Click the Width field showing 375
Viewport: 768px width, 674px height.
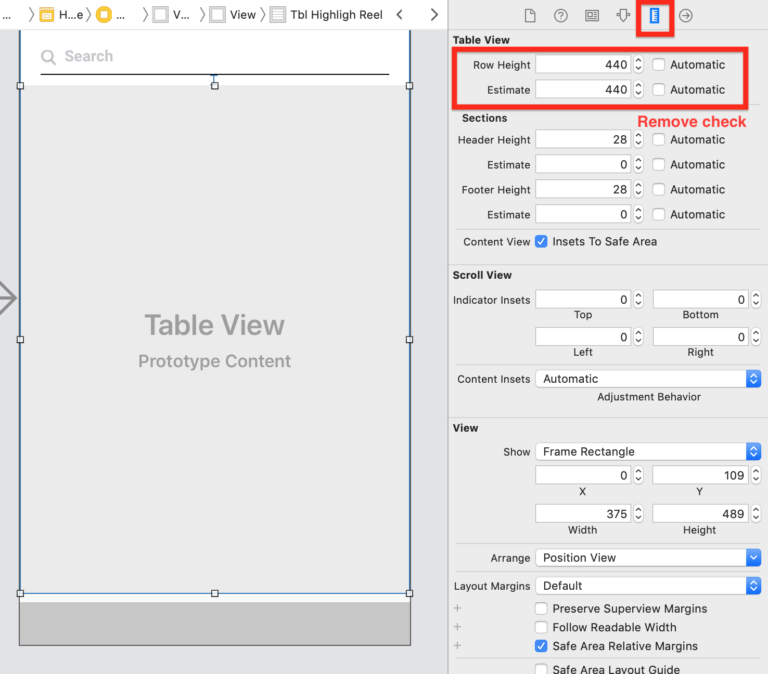(x=583, y=514)
